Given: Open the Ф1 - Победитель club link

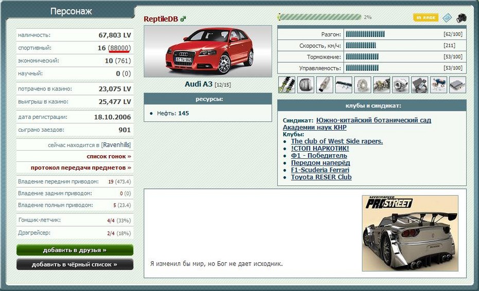Looking at the screenshot, I should pos(319,156).
